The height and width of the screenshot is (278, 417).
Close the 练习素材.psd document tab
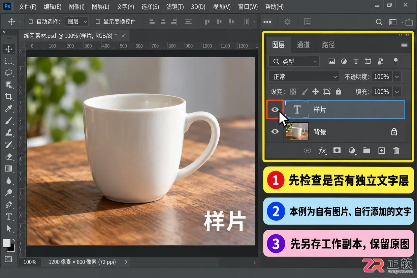tap(123, 36)
